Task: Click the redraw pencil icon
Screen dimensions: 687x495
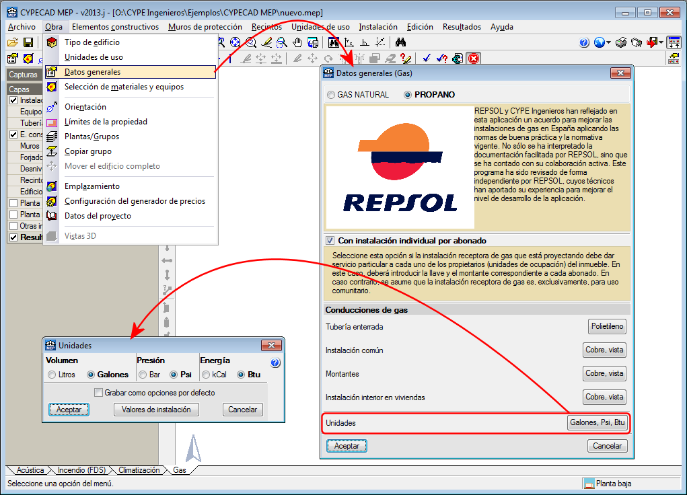Action: (x=266, y=42)
